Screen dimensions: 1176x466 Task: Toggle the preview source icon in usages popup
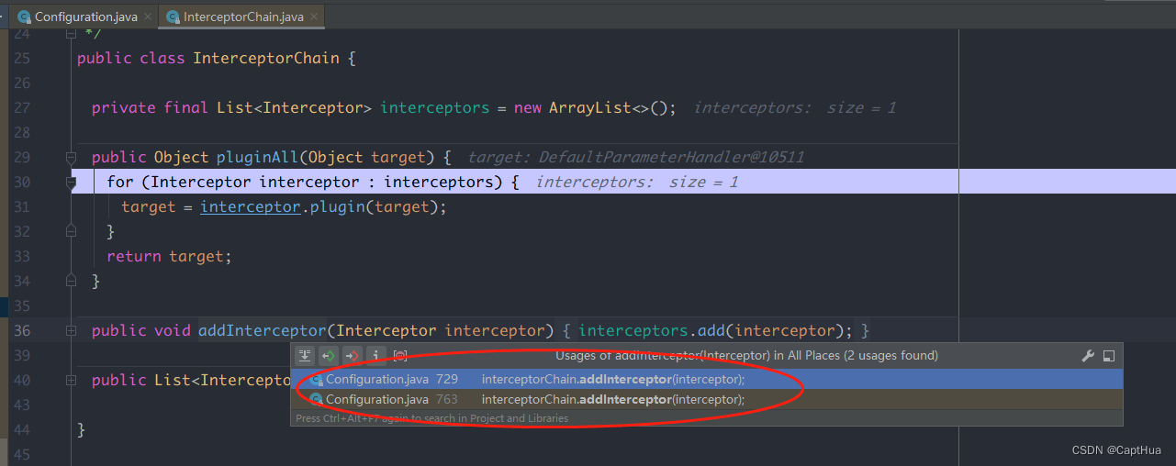coord(400,356)
